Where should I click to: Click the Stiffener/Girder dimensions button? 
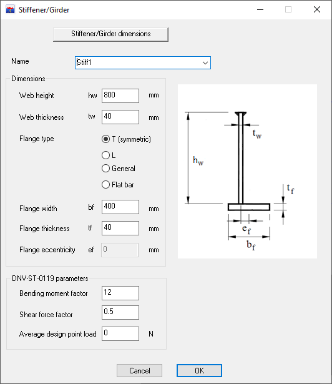(110, 34)
